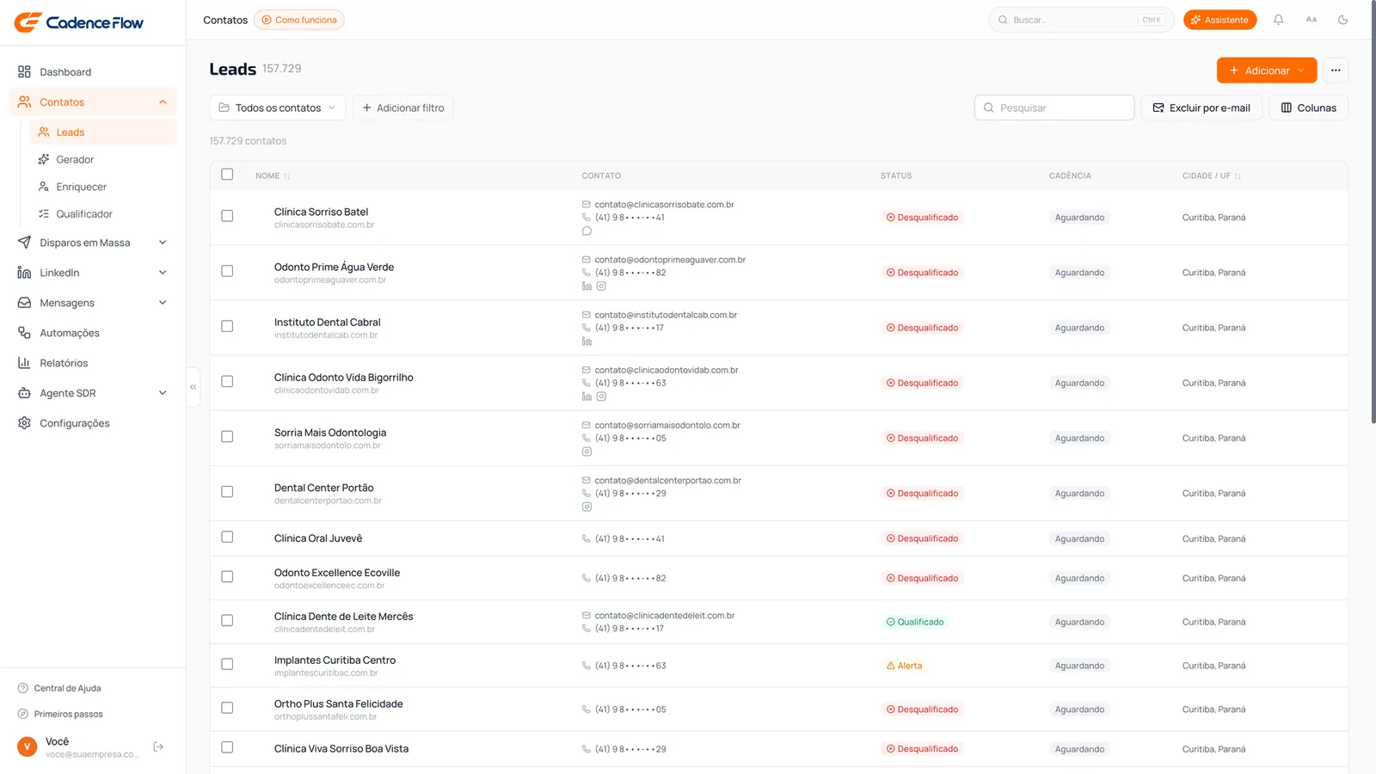Select checkbox for Instituto Dental Cabral
Viewport: 1376px width, 774px height.
[x=227, y=326]
